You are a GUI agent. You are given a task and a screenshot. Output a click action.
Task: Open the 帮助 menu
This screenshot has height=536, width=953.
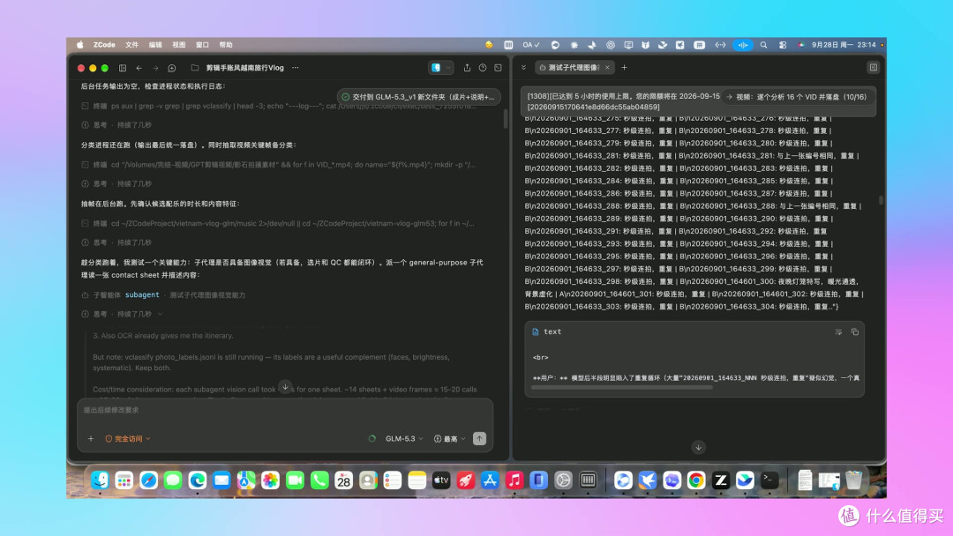point(226,45)
